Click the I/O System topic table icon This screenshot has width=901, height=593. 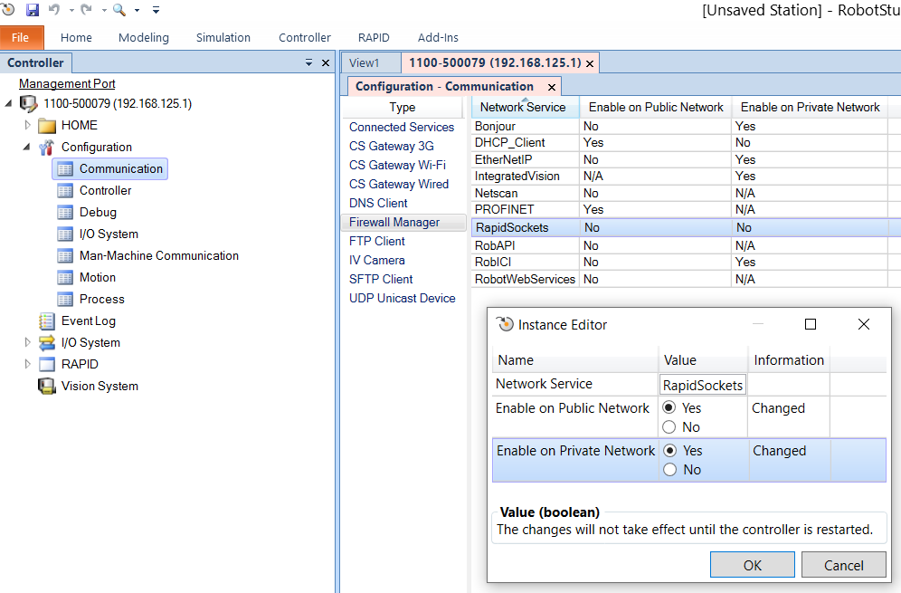pyautogui.click(x=65, y=234)
